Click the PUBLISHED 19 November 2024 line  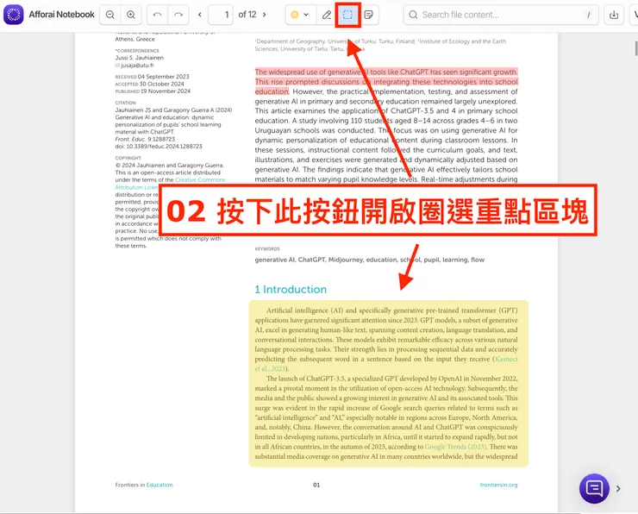153,91
